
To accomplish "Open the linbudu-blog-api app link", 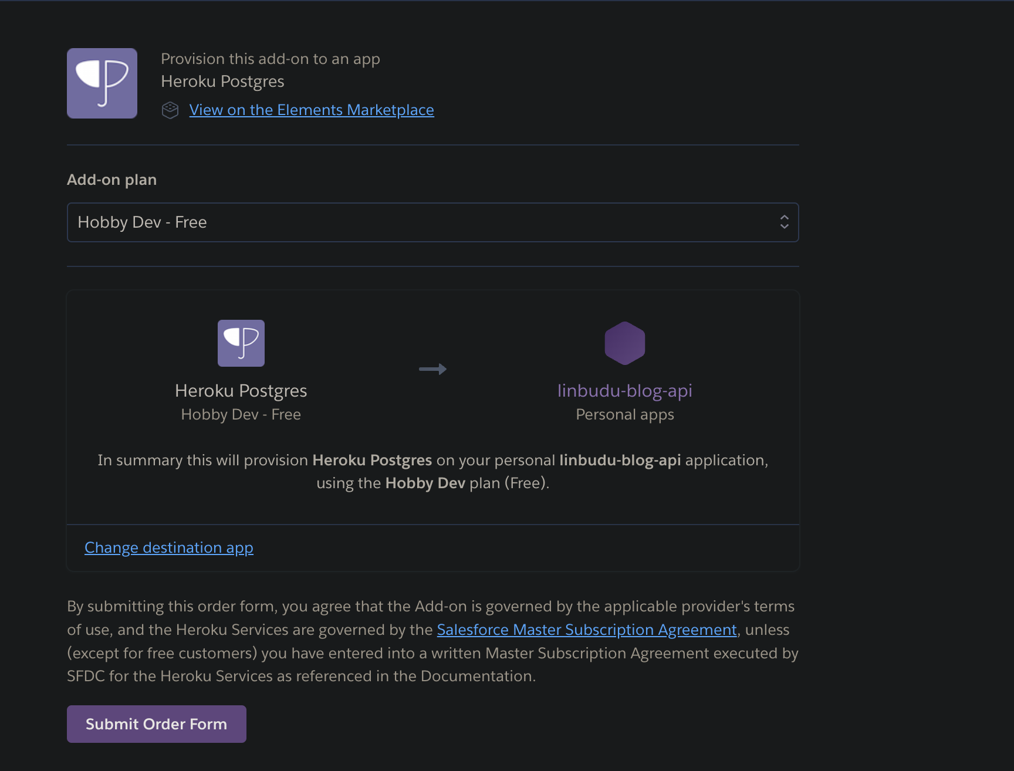I will [x=624, y=391].
